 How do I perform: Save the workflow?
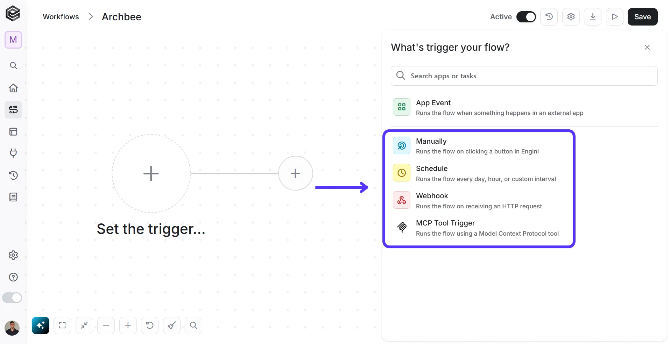[x=643, y=17]
